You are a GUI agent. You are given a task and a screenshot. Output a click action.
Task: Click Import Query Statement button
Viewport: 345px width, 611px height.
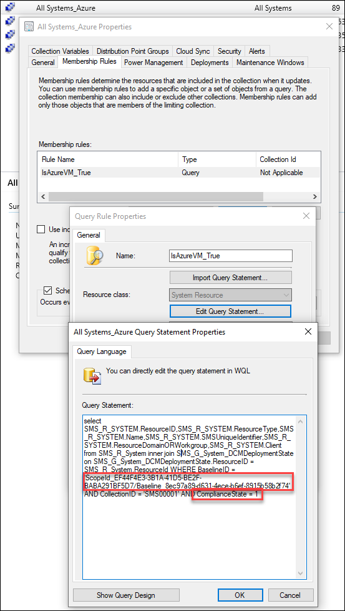click(x=231, y=278)
